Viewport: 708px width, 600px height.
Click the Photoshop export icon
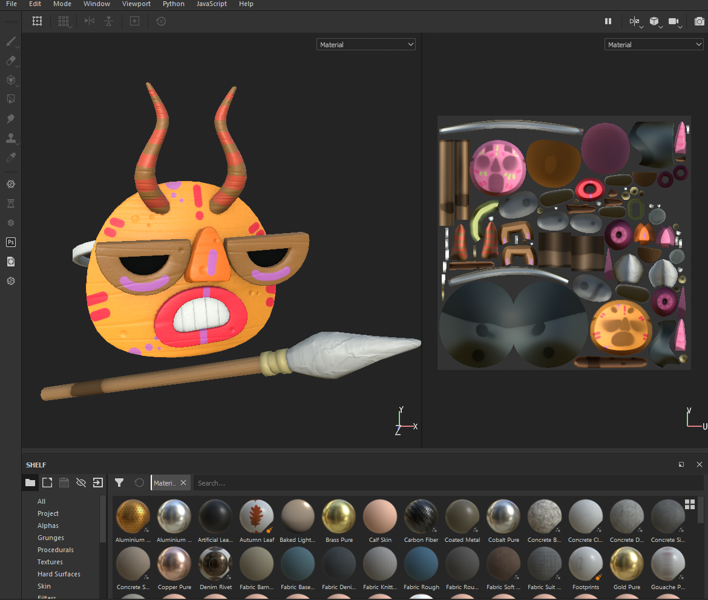pos(10,242)
